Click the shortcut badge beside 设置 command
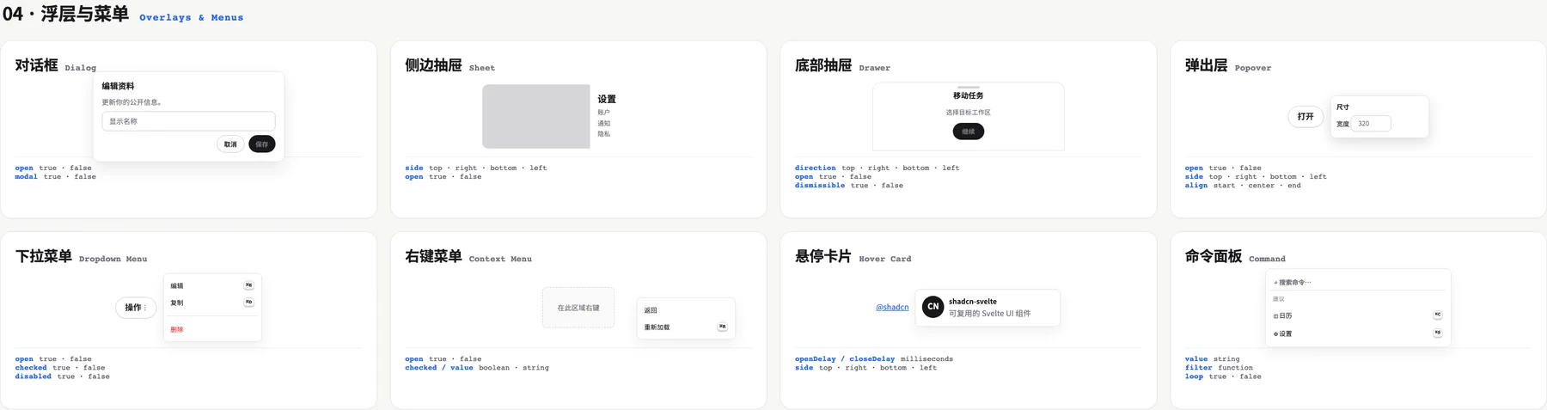Screen dimensions: 1547x410 coord(1437,333)
